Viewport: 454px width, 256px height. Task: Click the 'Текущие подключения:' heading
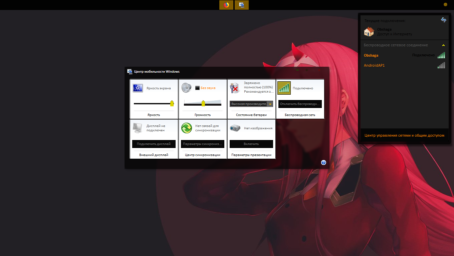385,21
